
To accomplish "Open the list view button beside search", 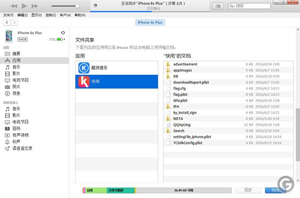I will [x=218, y=6].
